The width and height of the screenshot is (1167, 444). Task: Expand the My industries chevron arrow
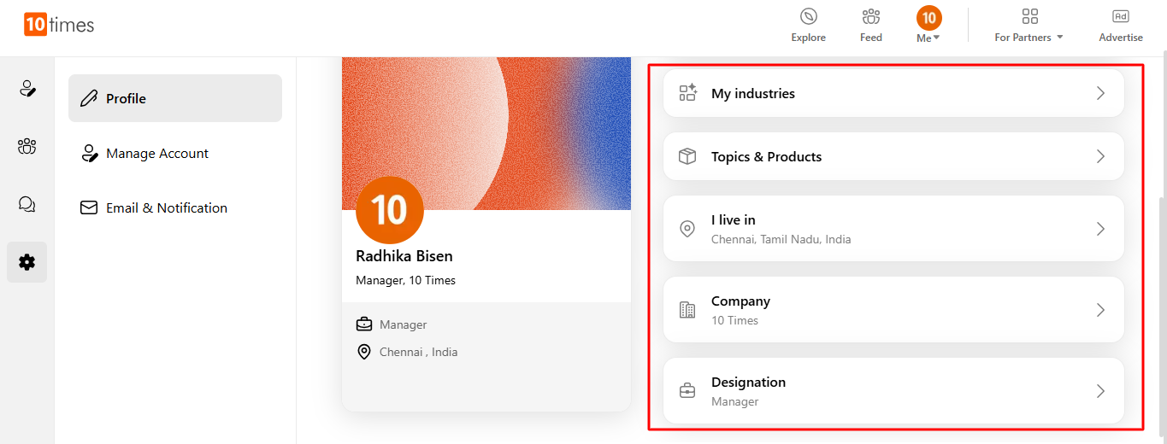point(1100,93)
